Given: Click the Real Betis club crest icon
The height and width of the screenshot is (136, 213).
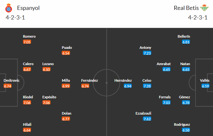Looking at the screenshot, I should coord(204,8).
